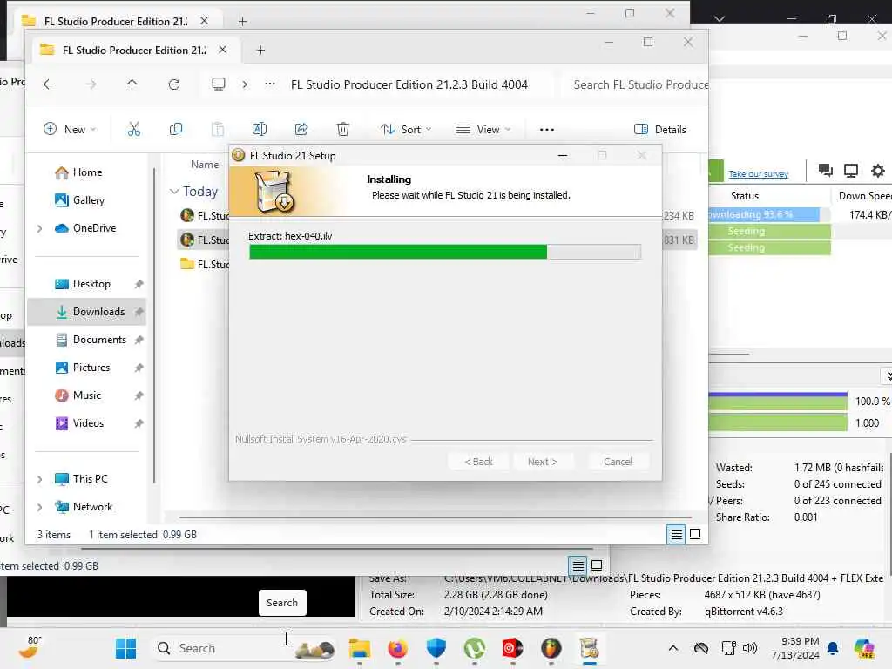This screenshot has width=892, height=669.
Task: Click the 100.0 % availability bar
Action: point(778,401)
